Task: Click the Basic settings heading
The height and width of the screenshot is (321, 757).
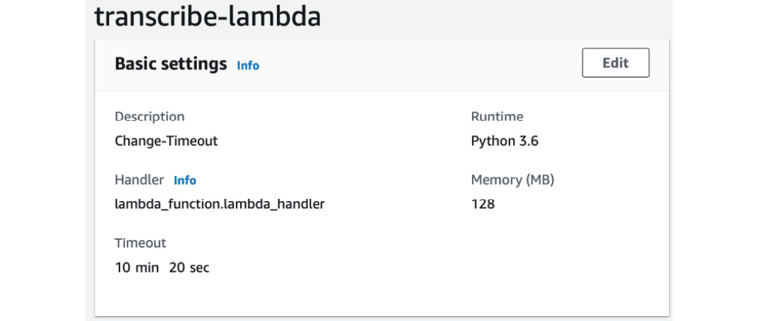Action: pyautogui.click(x=171, y=63)
